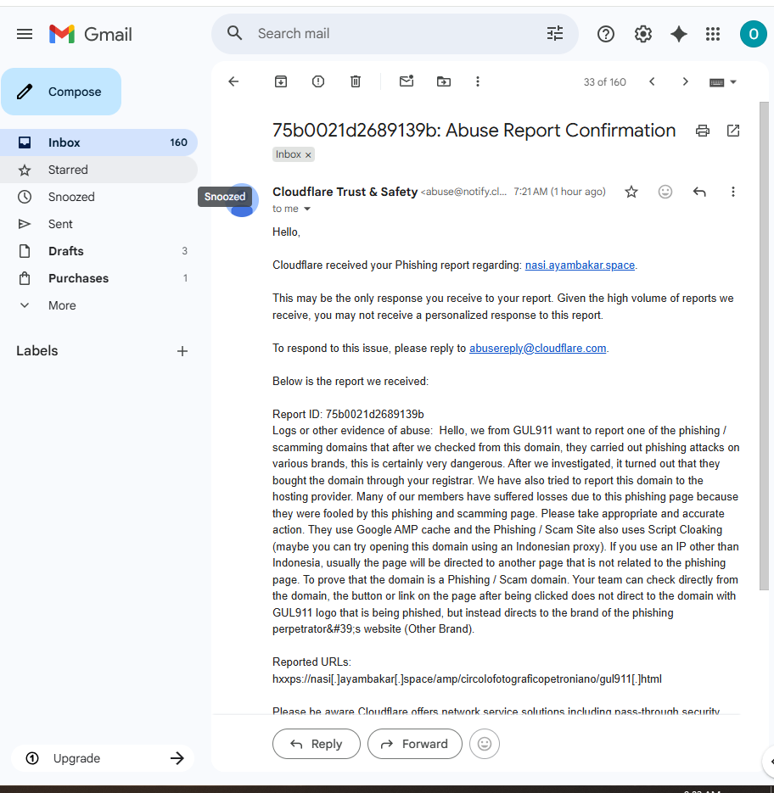Focus the Search mail field
This screenshot has height=793, width=774.
coord(395,33)
